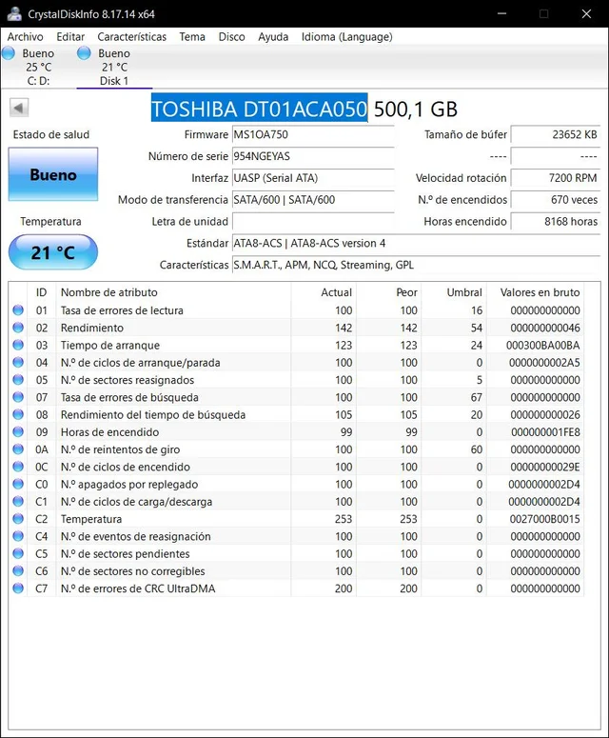Select the Tiempo de arranque attribute name
This screenshot has height=738, width=609.
(110, 346)
